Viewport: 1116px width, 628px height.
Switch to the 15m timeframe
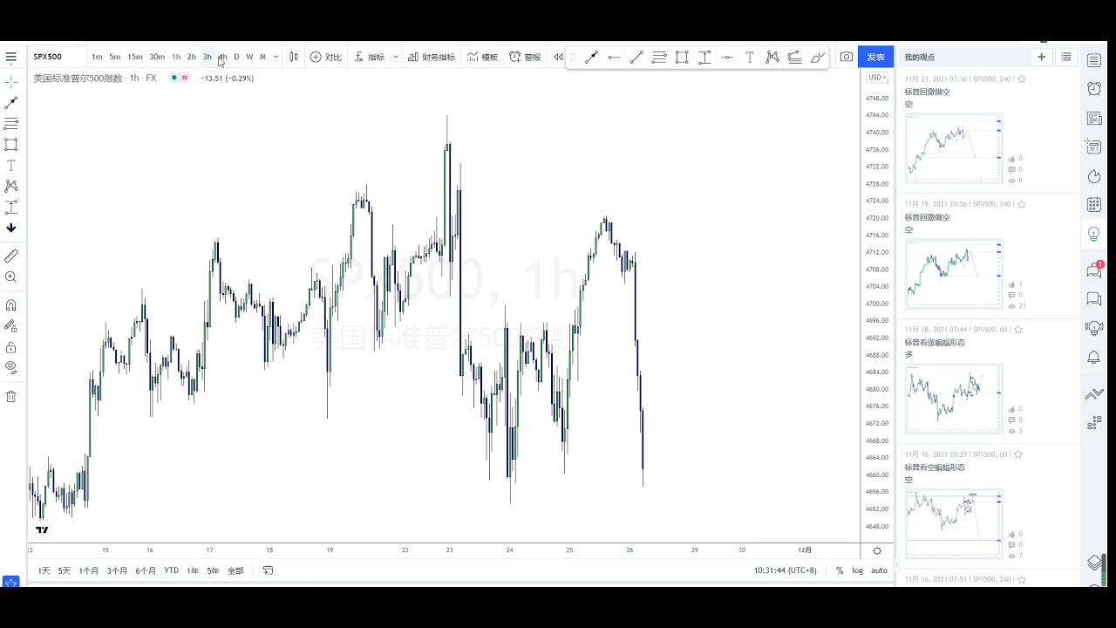[x=135, y=57]
